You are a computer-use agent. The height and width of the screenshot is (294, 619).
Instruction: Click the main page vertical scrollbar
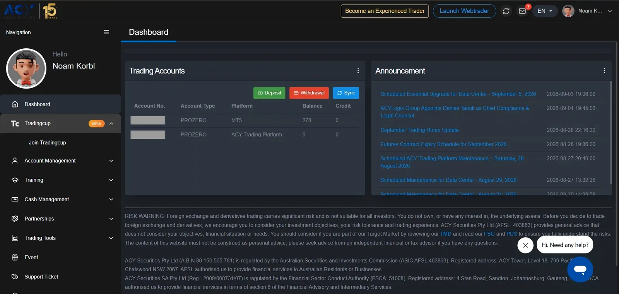tap(617, 154)
